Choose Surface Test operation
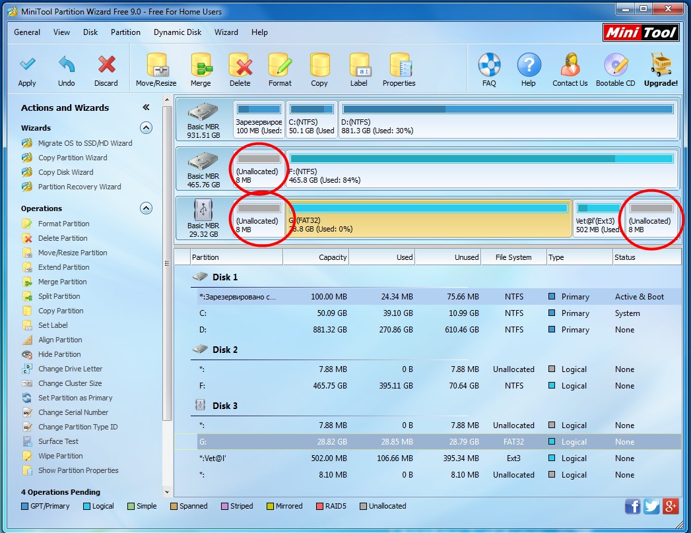 (49, 441)
